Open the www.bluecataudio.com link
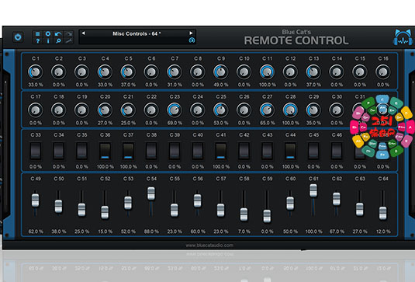The height and width of the screenshot is (282, 415). (209, 245)
